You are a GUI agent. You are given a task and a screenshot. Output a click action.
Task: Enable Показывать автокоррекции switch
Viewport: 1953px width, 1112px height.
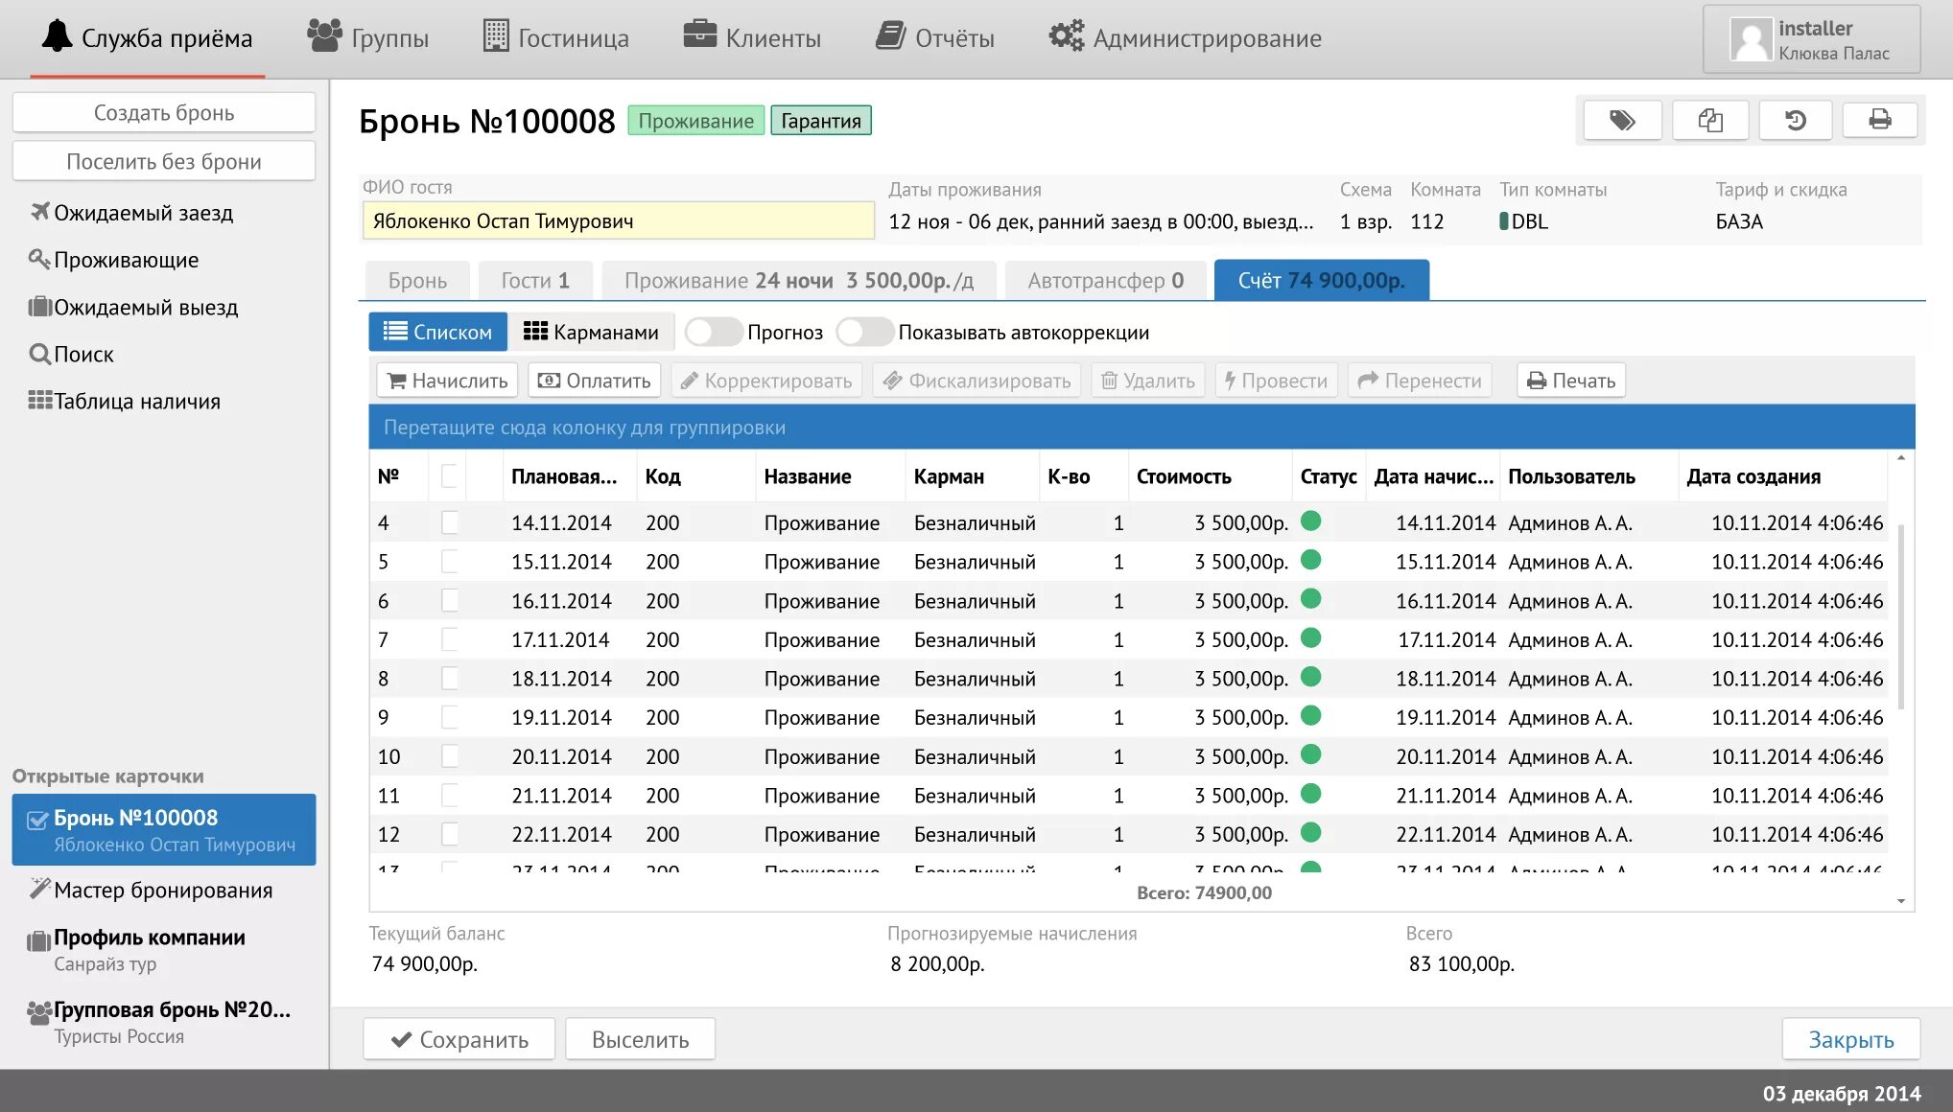pos(863,333)
